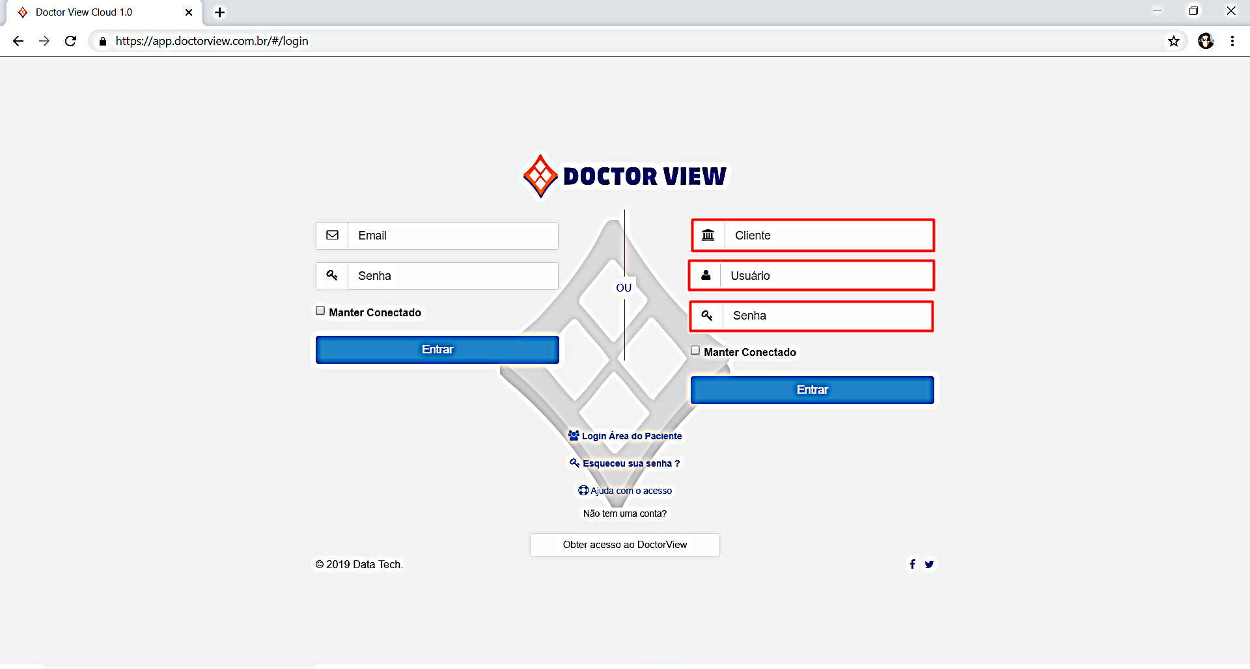Go back with the browser back arrow
Viewport: 1250px width, 669px height.
(18, 41)
